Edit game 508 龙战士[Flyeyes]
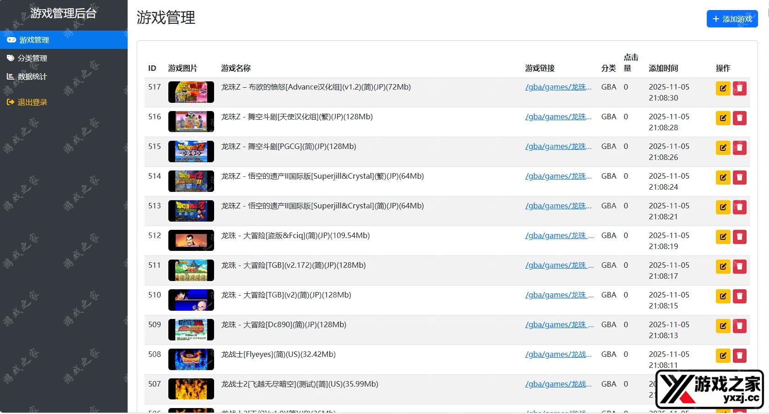 tap(723, 356)
